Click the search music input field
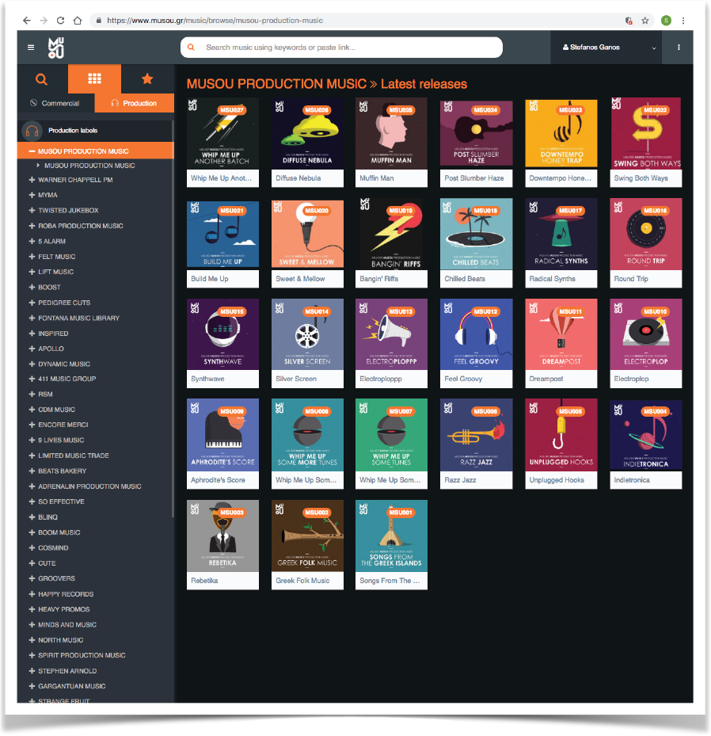The image size is (711, 736). [x=341, y=48]
